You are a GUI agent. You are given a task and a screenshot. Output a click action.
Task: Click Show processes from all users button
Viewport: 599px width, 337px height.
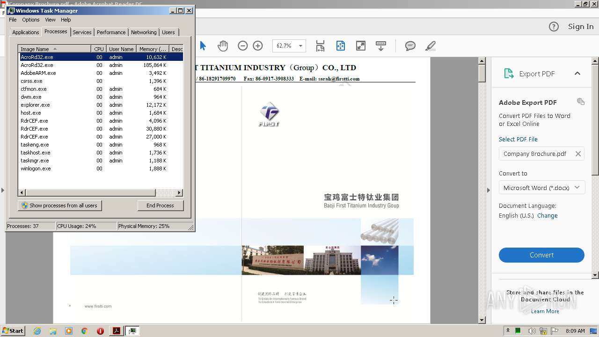60,205
